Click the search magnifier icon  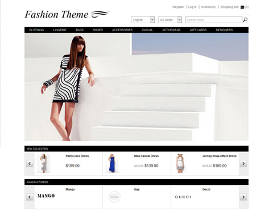pyautogui.click(x=245, y=20)
